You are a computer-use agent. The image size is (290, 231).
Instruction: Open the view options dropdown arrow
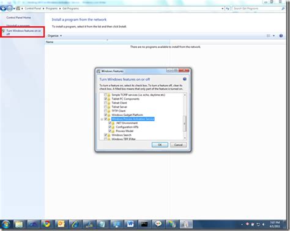[273, 36]
